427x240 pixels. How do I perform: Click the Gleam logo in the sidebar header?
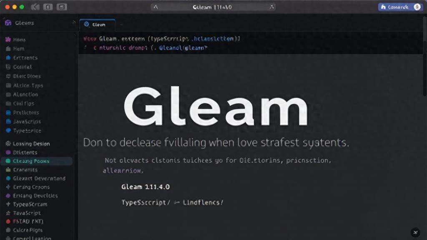[8, 23]
